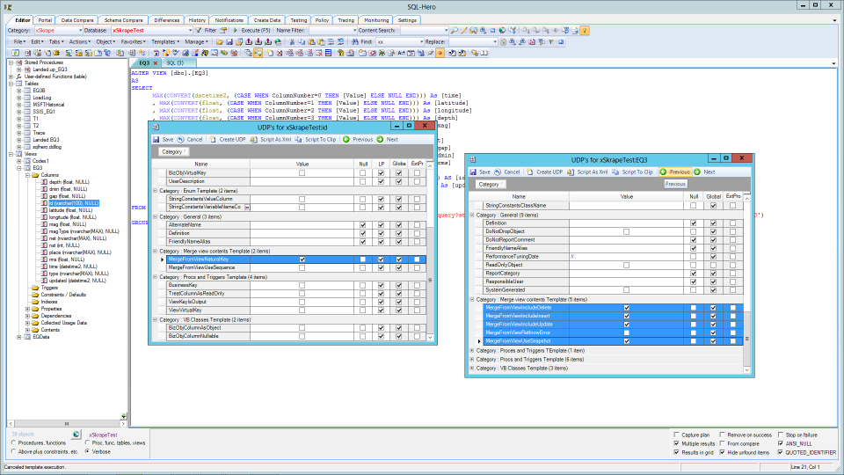Click the scissors cut icon
The image size is (844, 475).
[x=292, y=41]
